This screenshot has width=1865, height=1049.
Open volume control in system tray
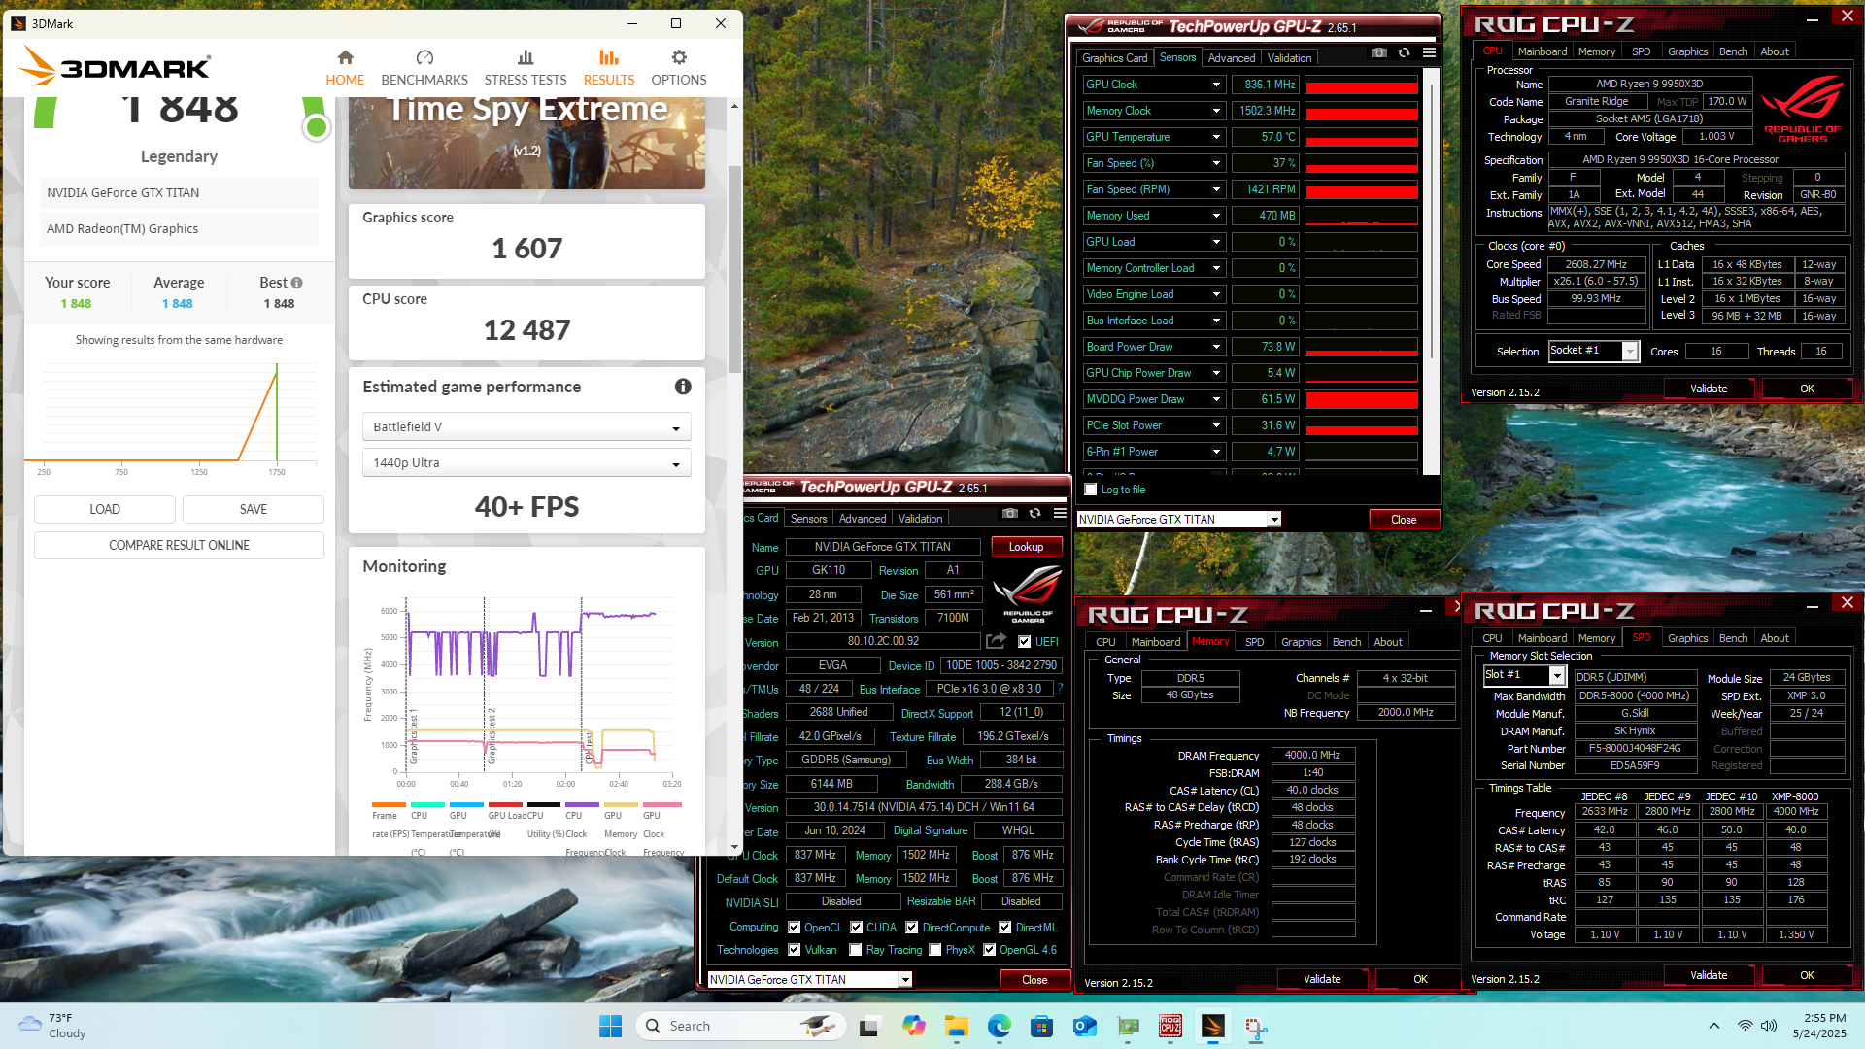click(x=1769, y=1026)
